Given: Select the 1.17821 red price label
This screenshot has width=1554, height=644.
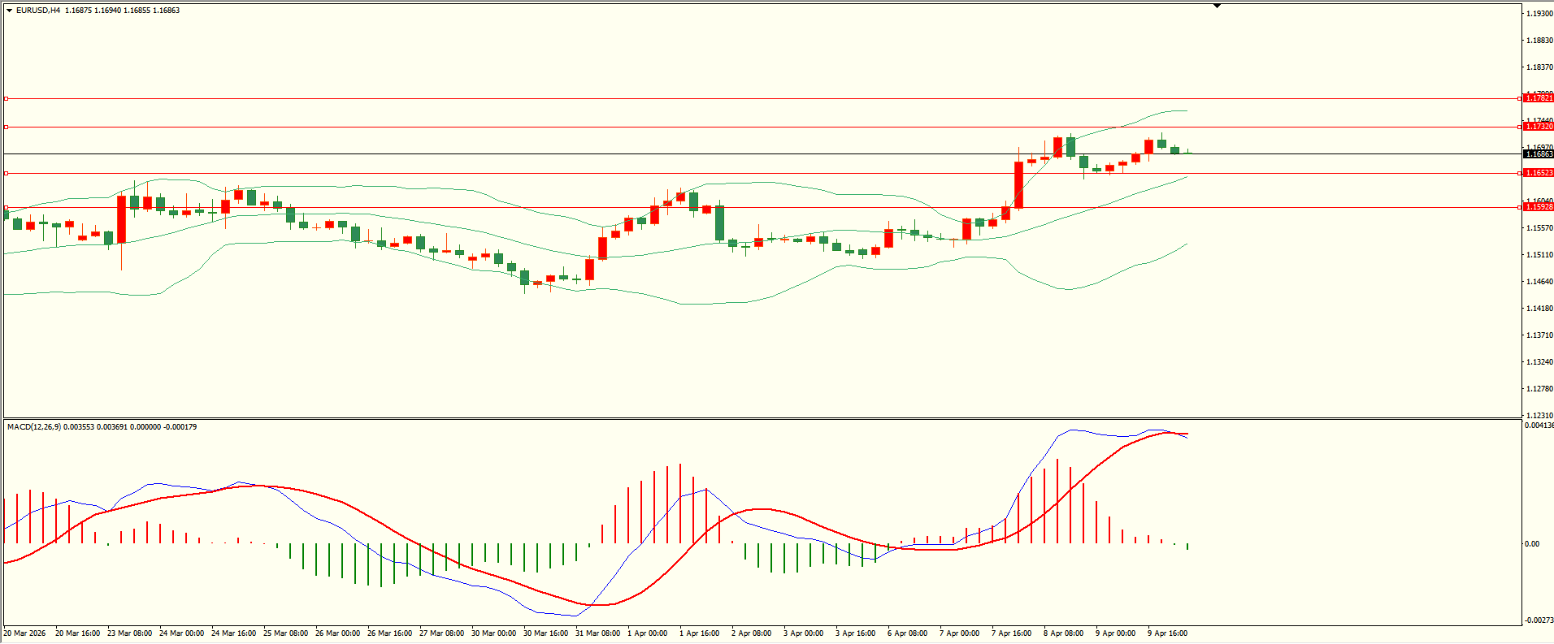Looking at the screenshot, I should tap(1538, 98).
